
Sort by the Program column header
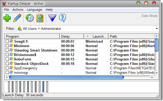click(32, 36)
